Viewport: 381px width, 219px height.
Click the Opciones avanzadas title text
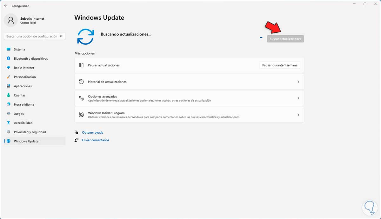[103, 96]
